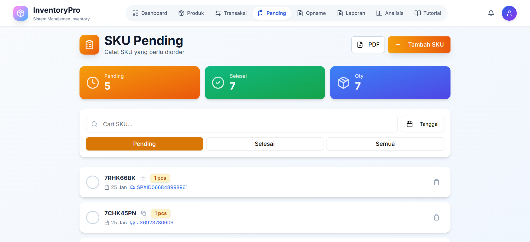Go to the Dashboard page
530x242 pixels.
[x=150, y=13]
